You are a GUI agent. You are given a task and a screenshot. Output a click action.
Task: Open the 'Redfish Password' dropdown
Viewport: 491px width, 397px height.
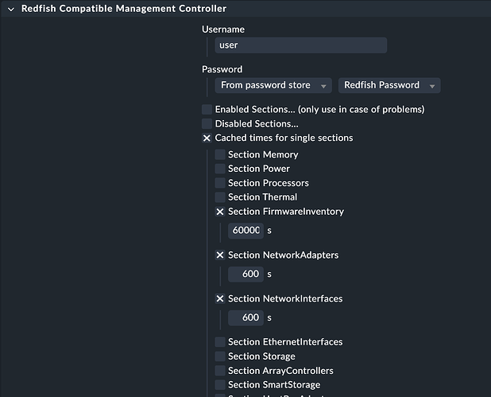pyautogui.click(x=389, y=85)
